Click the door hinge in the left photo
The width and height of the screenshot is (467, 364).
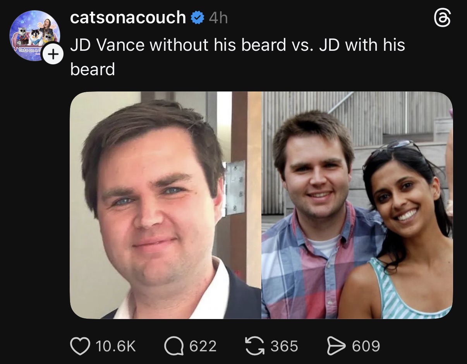coord(235,188)
